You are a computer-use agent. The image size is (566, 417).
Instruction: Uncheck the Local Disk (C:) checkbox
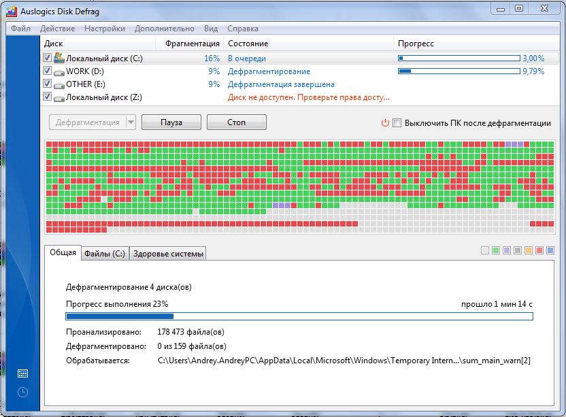pos(47,59)
